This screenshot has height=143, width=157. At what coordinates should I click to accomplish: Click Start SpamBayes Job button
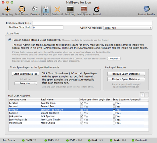[25, 74]
